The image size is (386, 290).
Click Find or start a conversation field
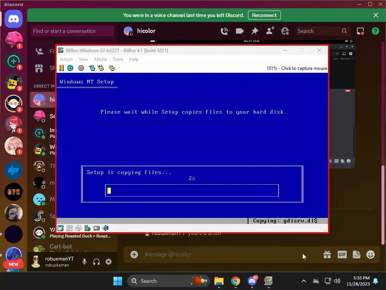pyautogui.click(x=72, y=31)
